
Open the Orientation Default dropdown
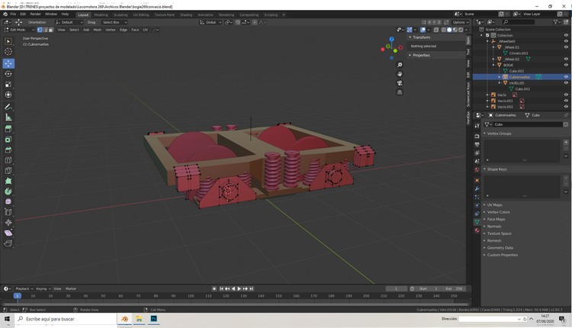tap(69, 22)
